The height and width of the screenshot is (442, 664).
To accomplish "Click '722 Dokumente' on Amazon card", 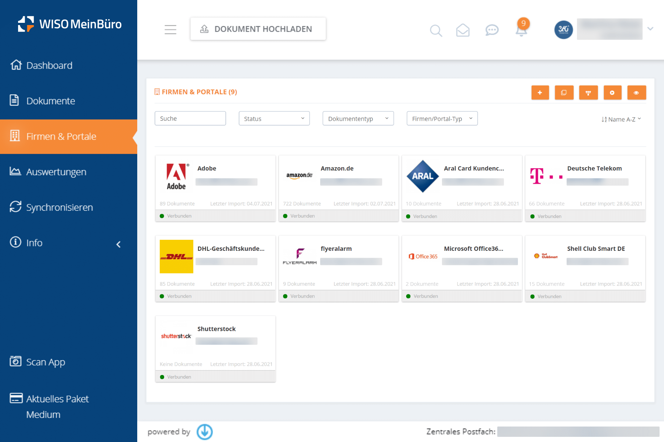I will click(302, 204).
